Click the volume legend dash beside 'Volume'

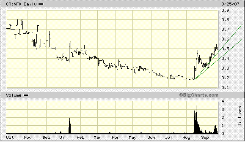coord(26,95)
